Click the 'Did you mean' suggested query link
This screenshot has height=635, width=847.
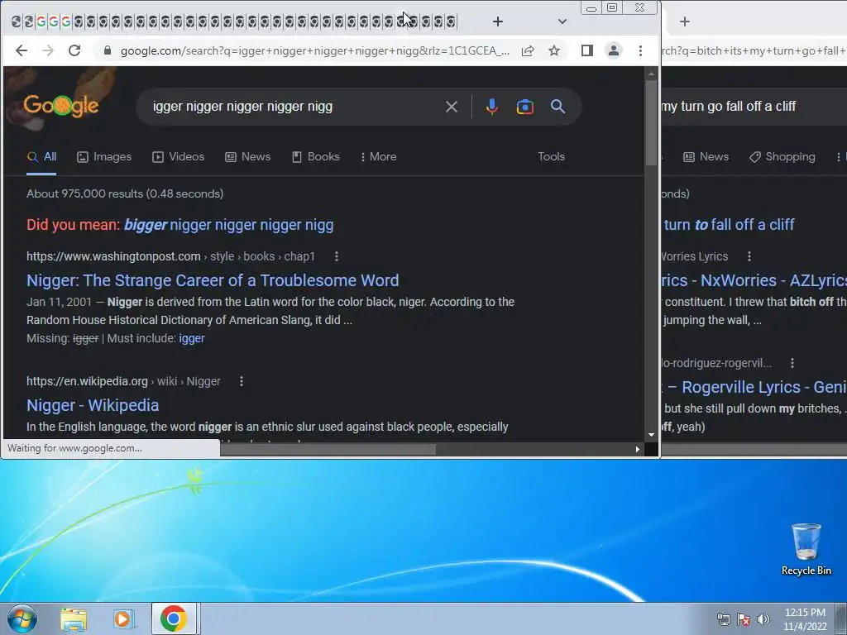point(229,225)
